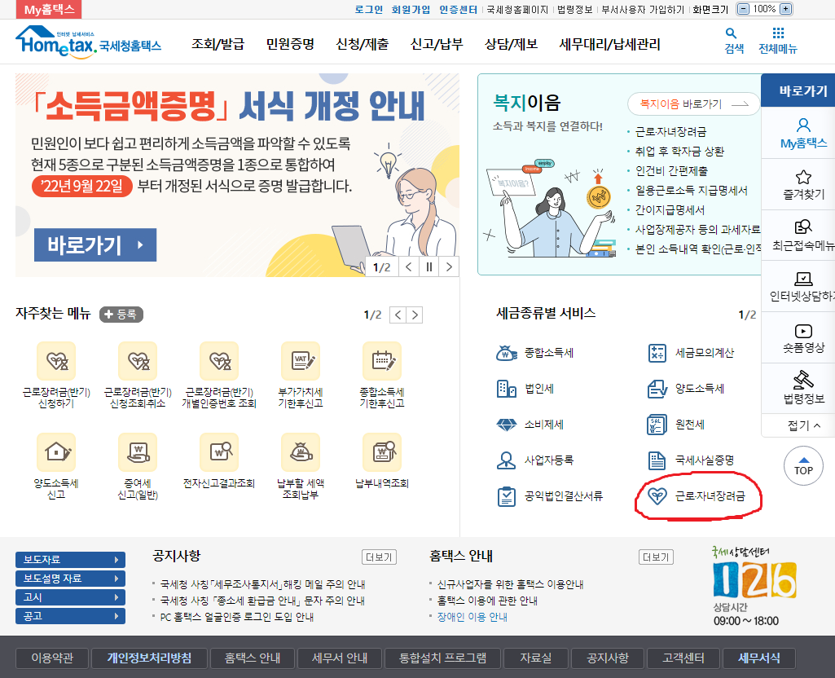Open the 조회/발급 menu

pos(217,42)
